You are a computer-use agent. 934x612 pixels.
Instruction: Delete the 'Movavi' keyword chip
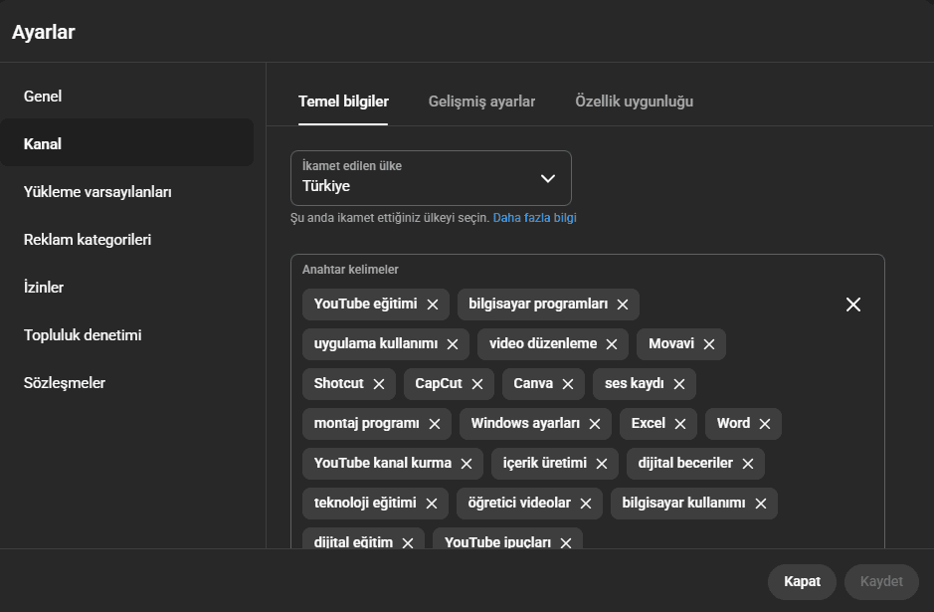(x=709, y=344)
